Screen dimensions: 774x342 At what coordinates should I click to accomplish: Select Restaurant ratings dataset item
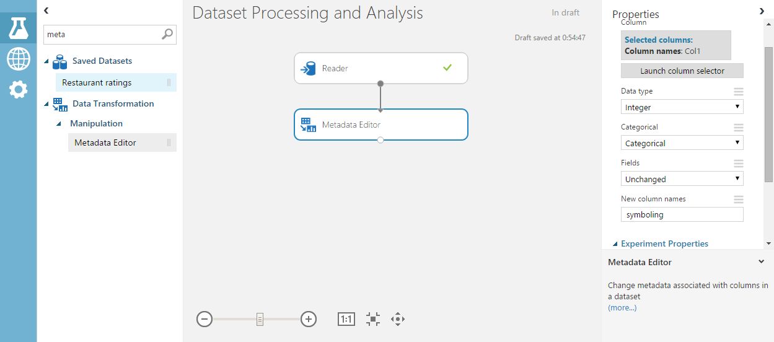(x=97, y=82)
